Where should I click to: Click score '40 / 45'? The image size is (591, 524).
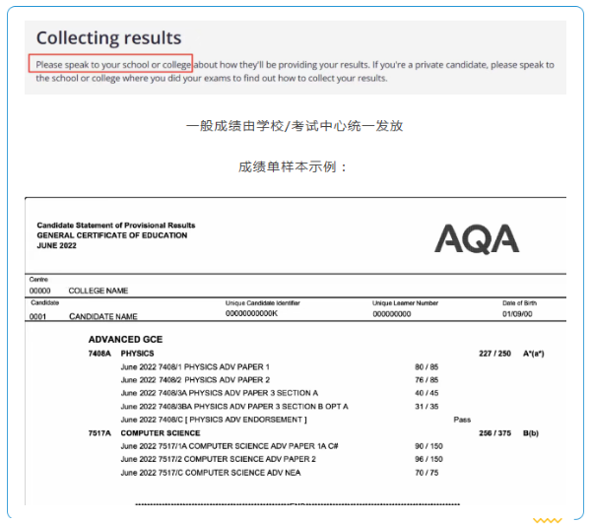(x=427, y=393)
